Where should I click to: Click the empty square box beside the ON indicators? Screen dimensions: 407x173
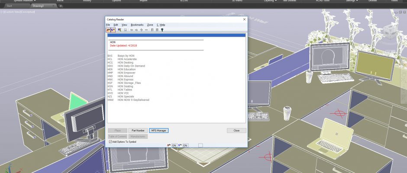[x=200, y=145]
